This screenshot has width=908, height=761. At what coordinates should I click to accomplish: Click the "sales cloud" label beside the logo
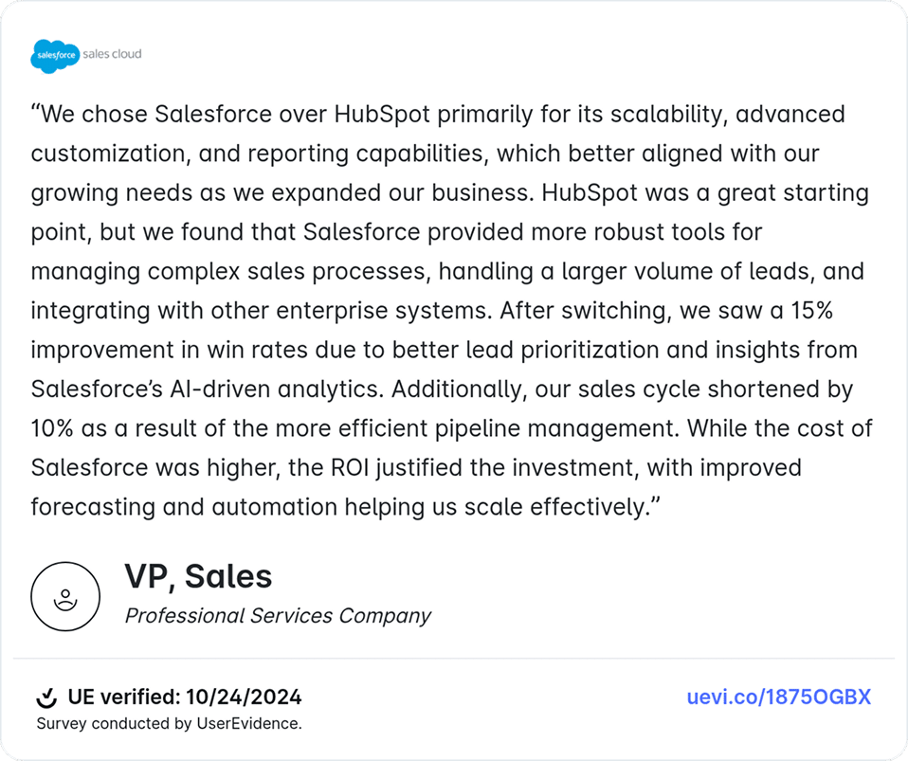click(112, 54)
